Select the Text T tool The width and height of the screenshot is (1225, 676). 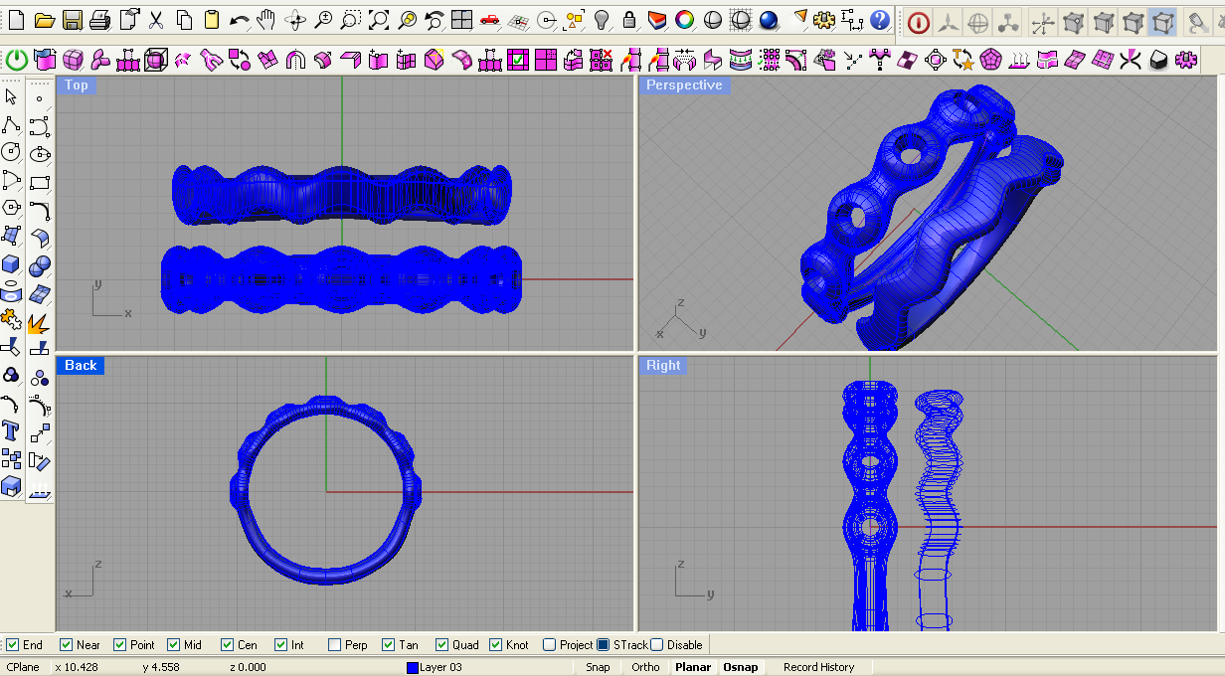click(11, 430)
